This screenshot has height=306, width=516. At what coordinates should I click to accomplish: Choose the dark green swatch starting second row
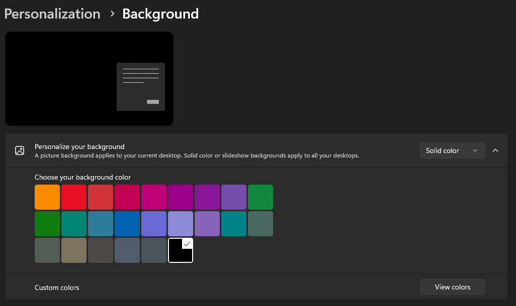coord(47,224)
